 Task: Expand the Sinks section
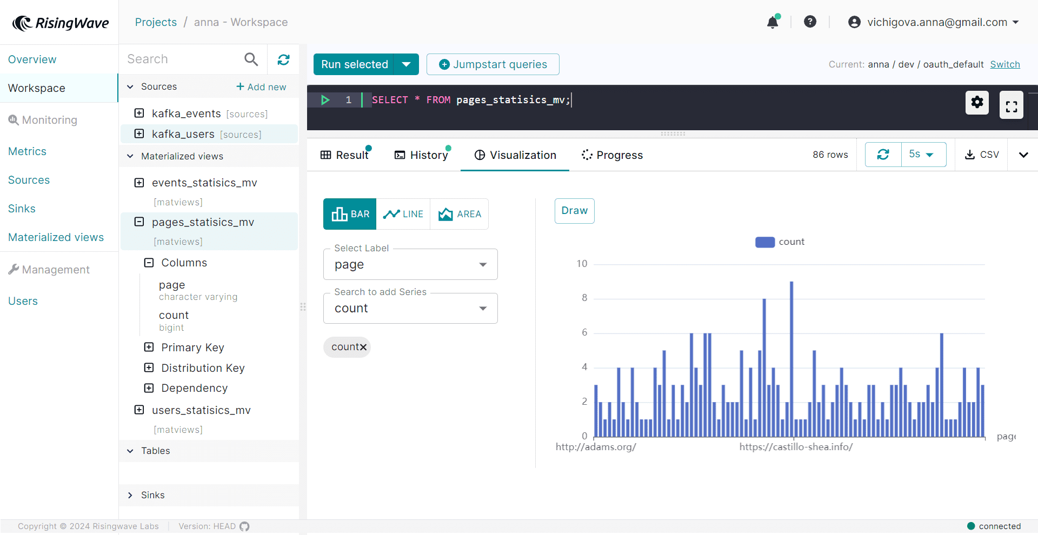[130, 495]
